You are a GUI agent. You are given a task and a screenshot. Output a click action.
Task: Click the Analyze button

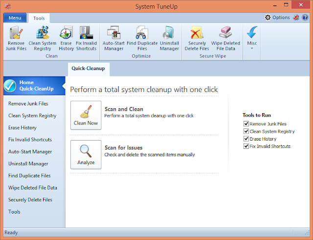(86, 155)
